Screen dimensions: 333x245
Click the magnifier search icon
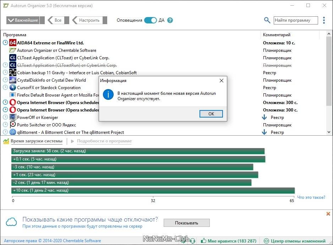(x=267, y=20)
